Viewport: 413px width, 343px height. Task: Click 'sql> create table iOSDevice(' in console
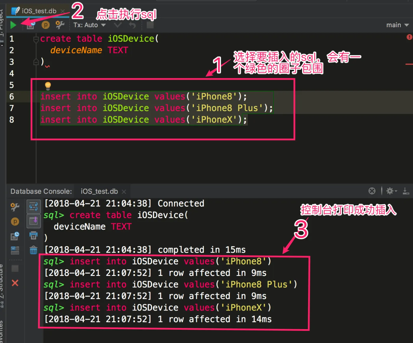(x=116, y=215)
